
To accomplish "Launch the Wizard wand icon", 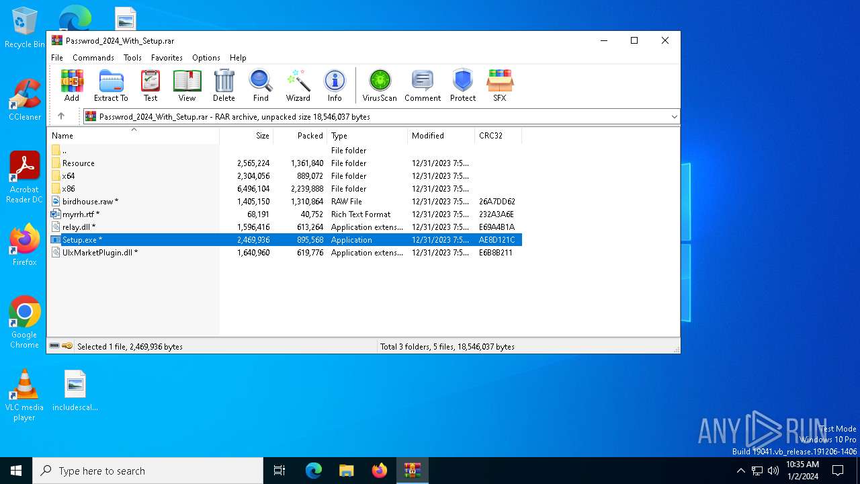I will click(x=298, y=85).
